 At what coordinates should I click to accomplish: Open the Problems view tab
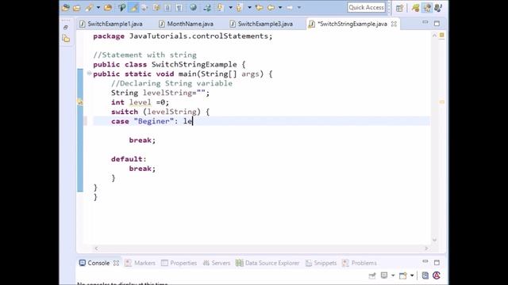(x=360, y=263)
